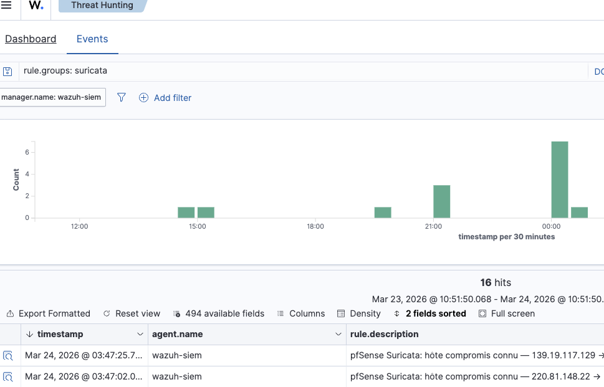
Task: Click the saved query disk icon
Action: [x=7, y=71]
